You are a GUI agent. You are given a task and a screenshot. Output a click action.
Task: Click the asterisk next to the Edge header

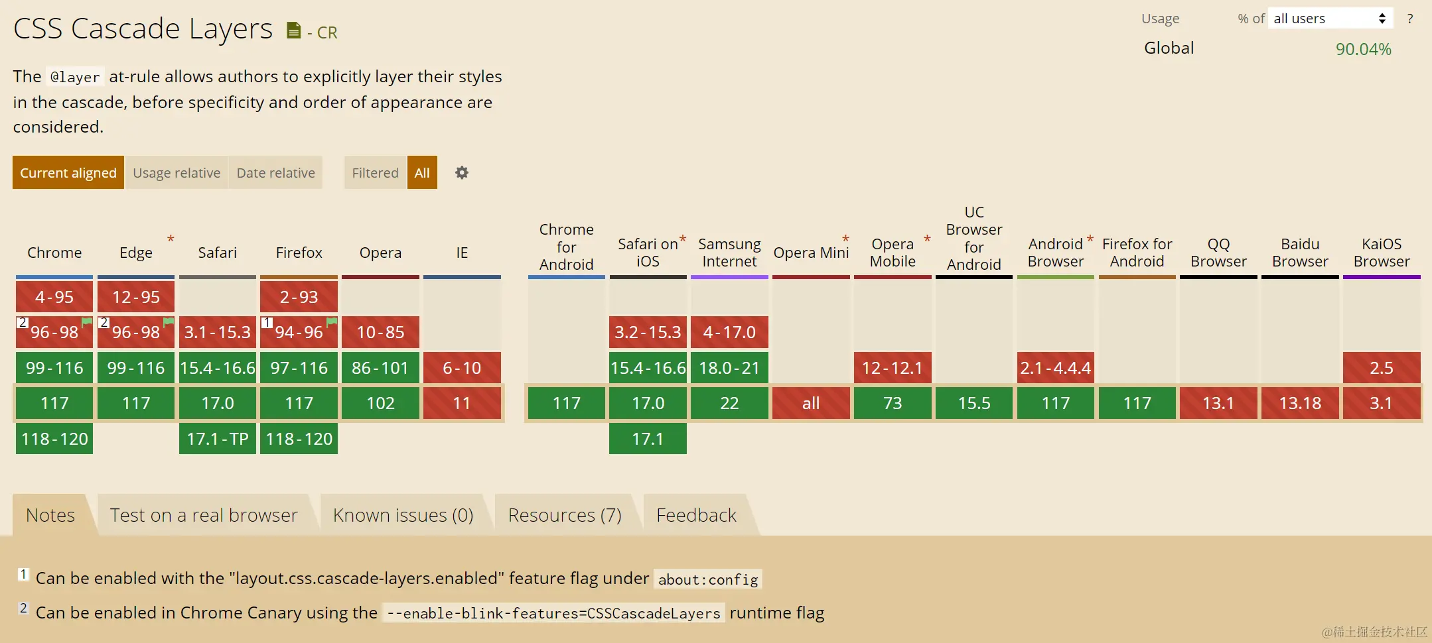171,239
